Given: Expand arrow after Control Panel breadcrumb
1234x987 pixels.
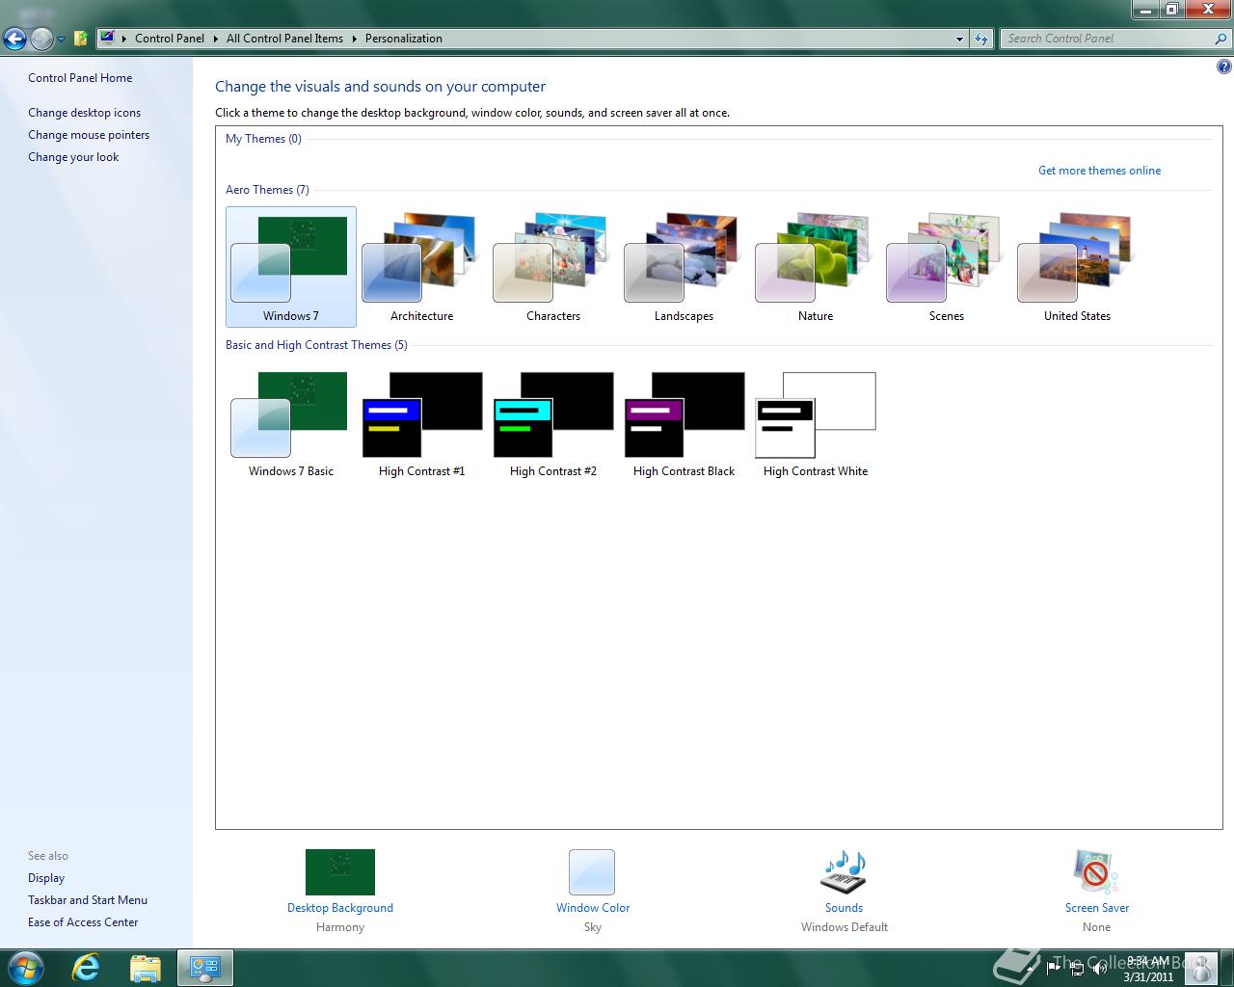Looking at the screenshot, I should click(216, 39).
